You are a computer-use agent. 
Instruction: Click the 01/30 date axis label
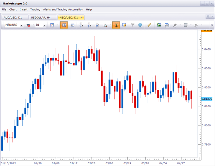(38, 163)
